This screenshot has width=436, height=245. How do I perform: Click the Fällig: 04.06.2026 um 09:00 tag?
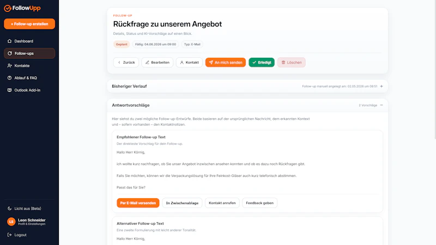click(155, 44)
